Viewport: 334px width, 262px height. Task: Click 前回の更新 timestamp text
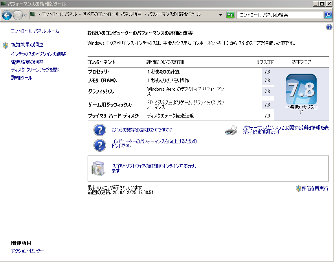point(120,192)
